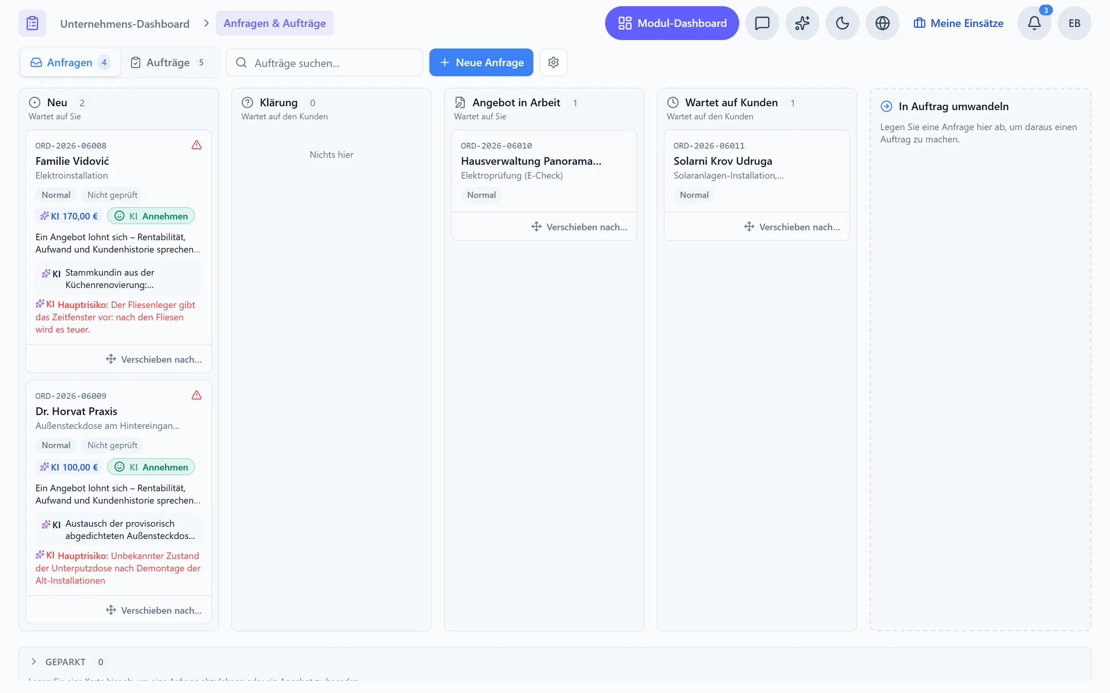Open the AI sparkle assistant icon
The image size is (1110, 693).
click(x=802, y=23)
